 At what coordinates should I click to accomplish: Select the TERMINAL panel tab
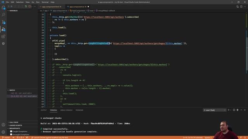point(53,110)
